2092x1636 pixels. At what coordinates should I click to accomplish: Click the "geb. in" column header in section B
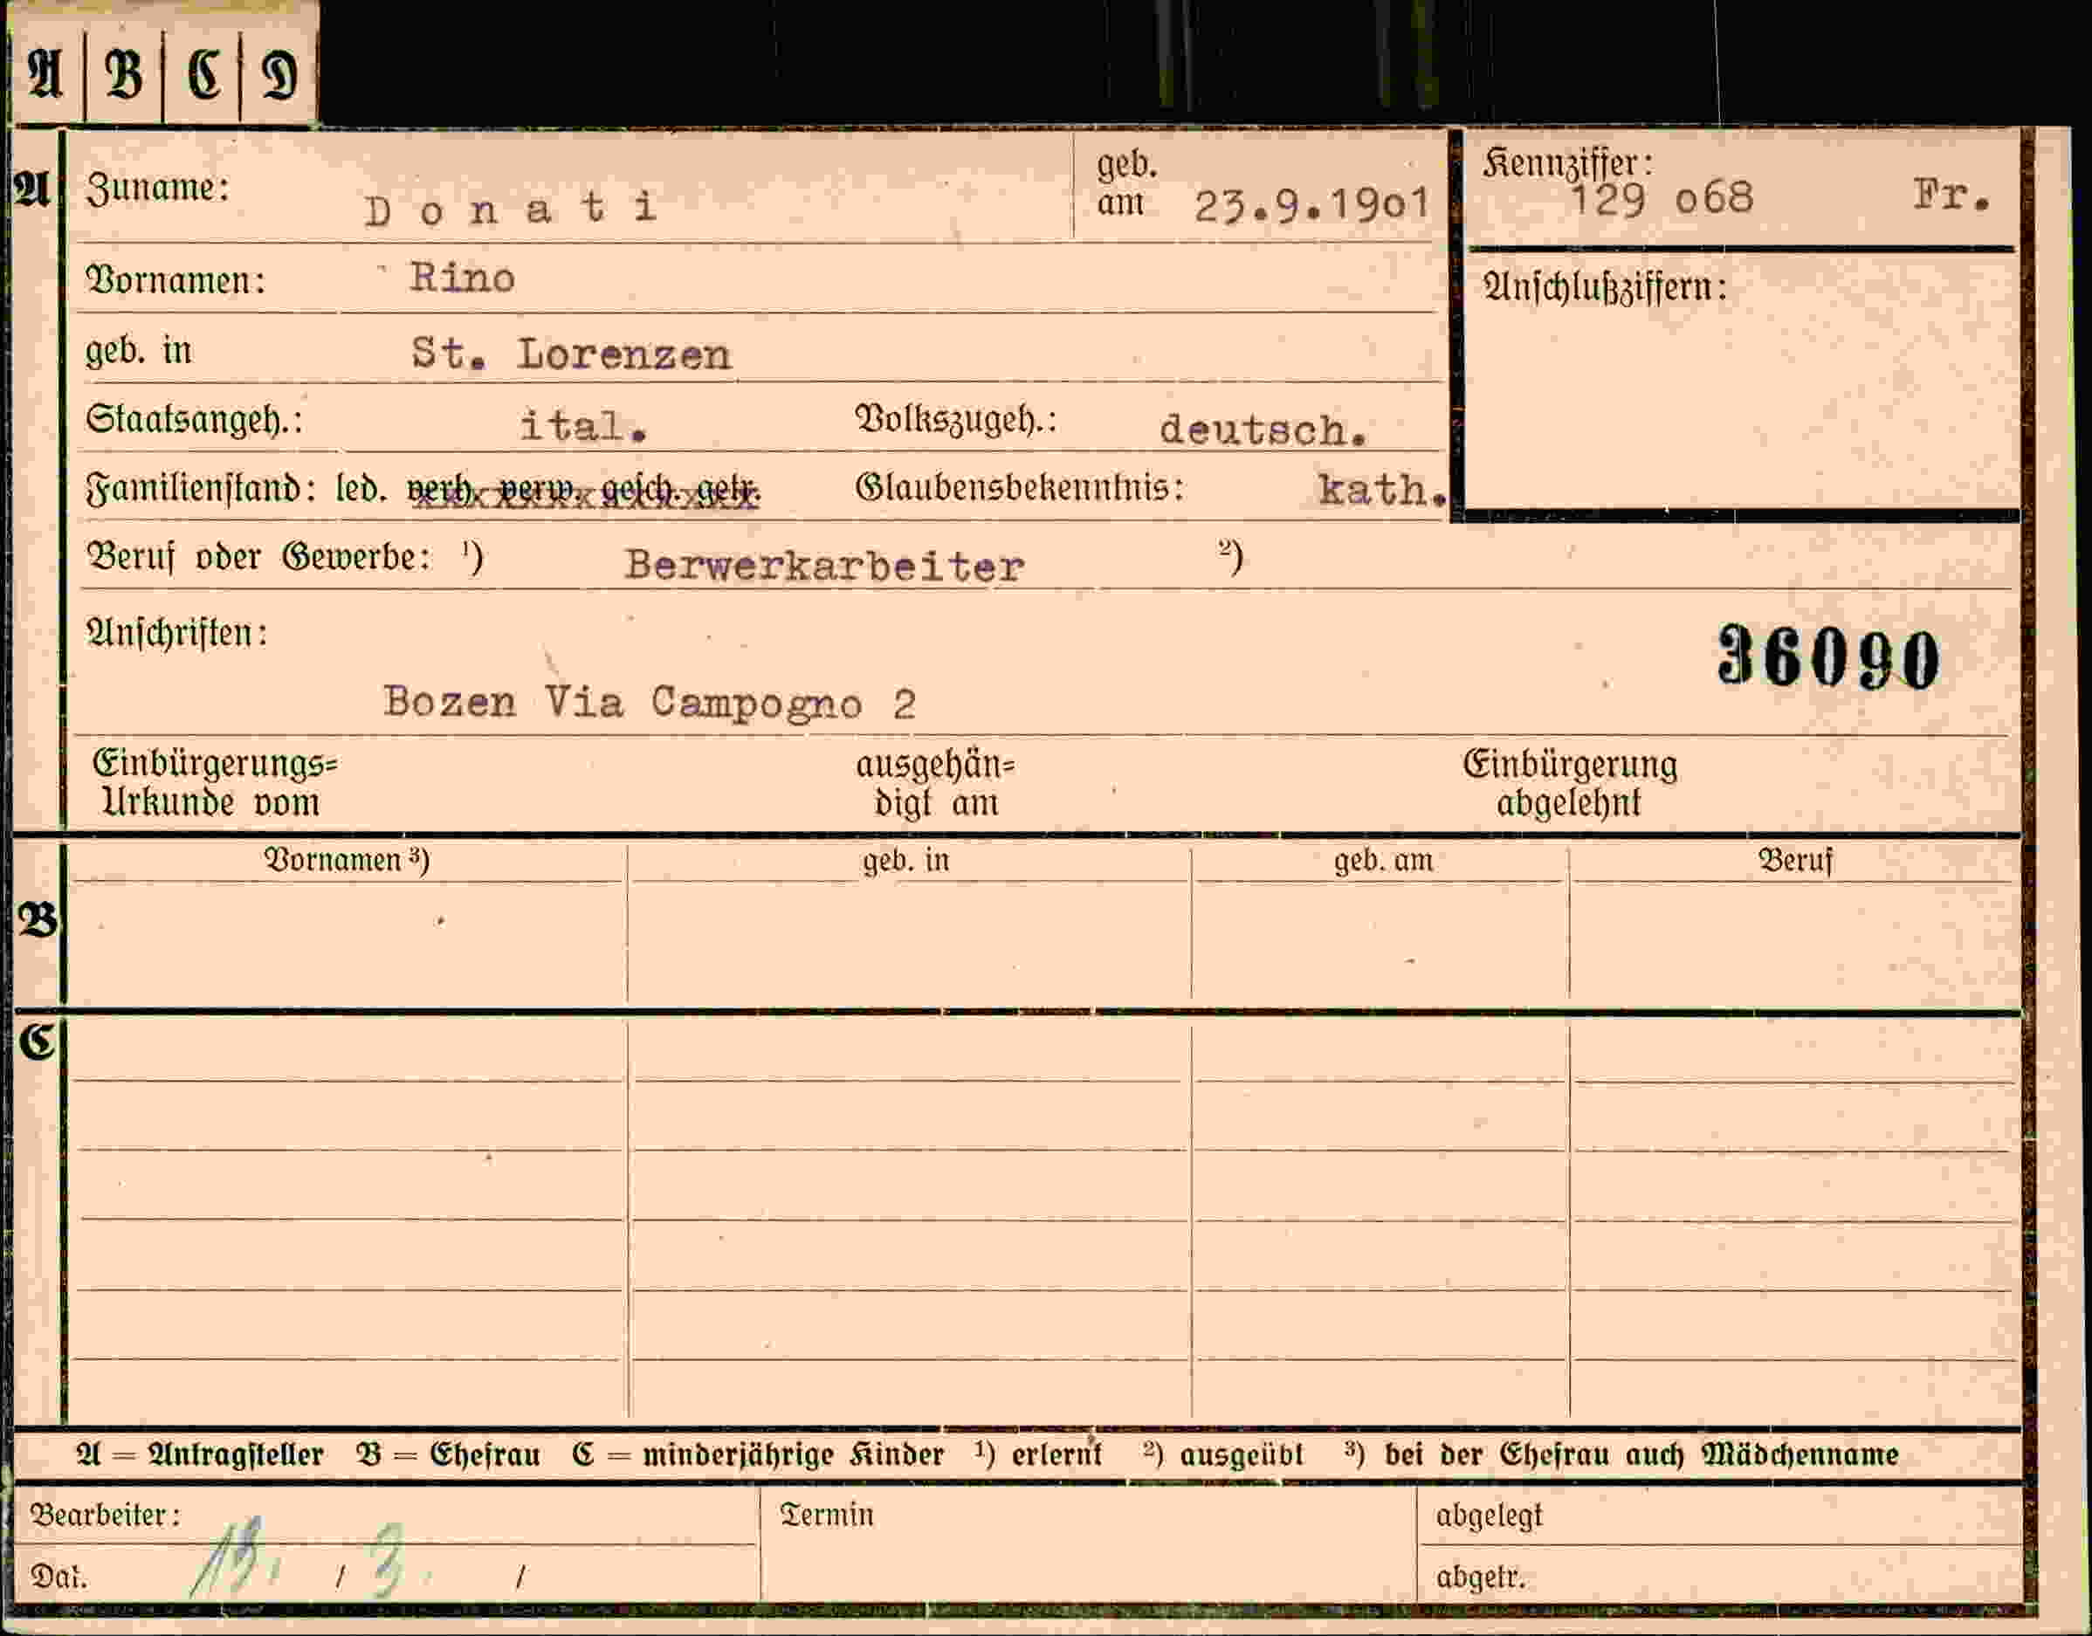point(906,860)
